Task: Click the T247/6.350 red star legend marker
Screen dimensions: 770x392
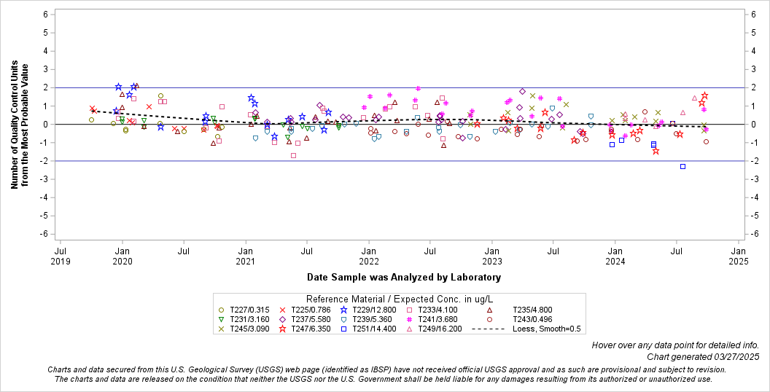Action: (x=282, y=329)
